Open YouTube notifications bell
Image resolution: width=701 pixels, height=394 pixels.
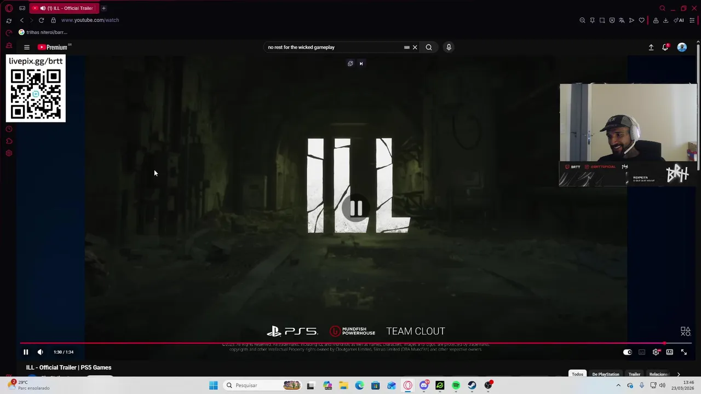(x=665, y=47)
